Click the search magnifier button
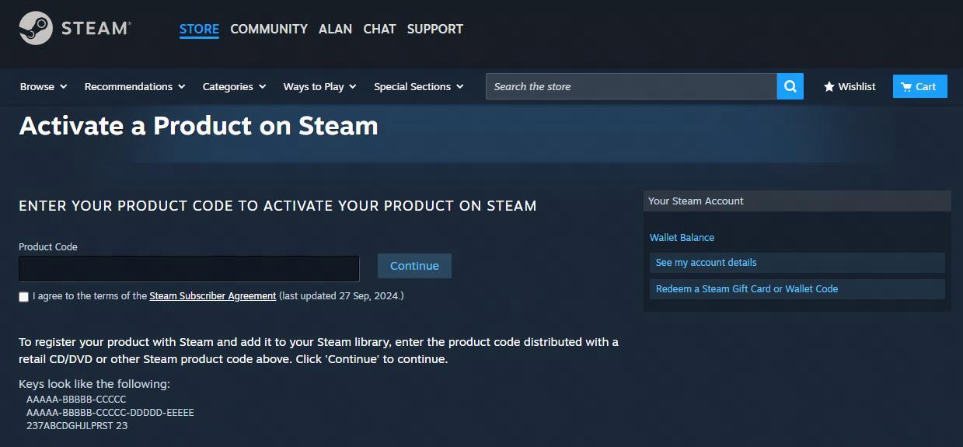963x447 pixels. [790, 86]
